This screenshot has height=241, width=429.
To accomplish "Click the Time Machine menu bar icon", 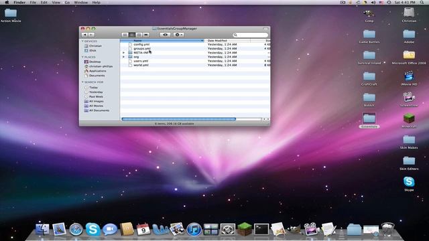I will [389, 2].
